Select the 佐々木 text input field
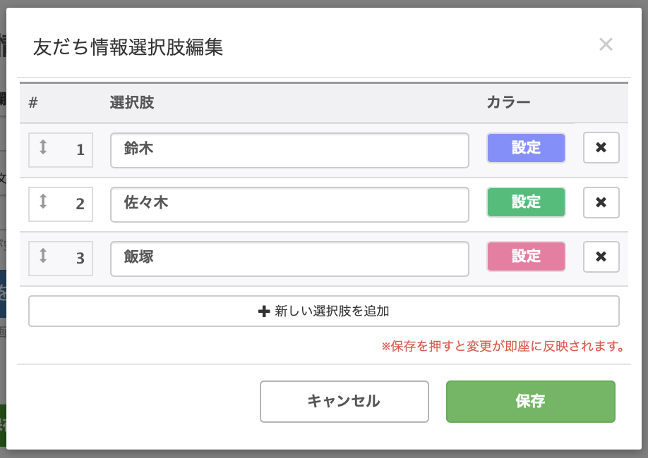 click(x=289, y=204)
